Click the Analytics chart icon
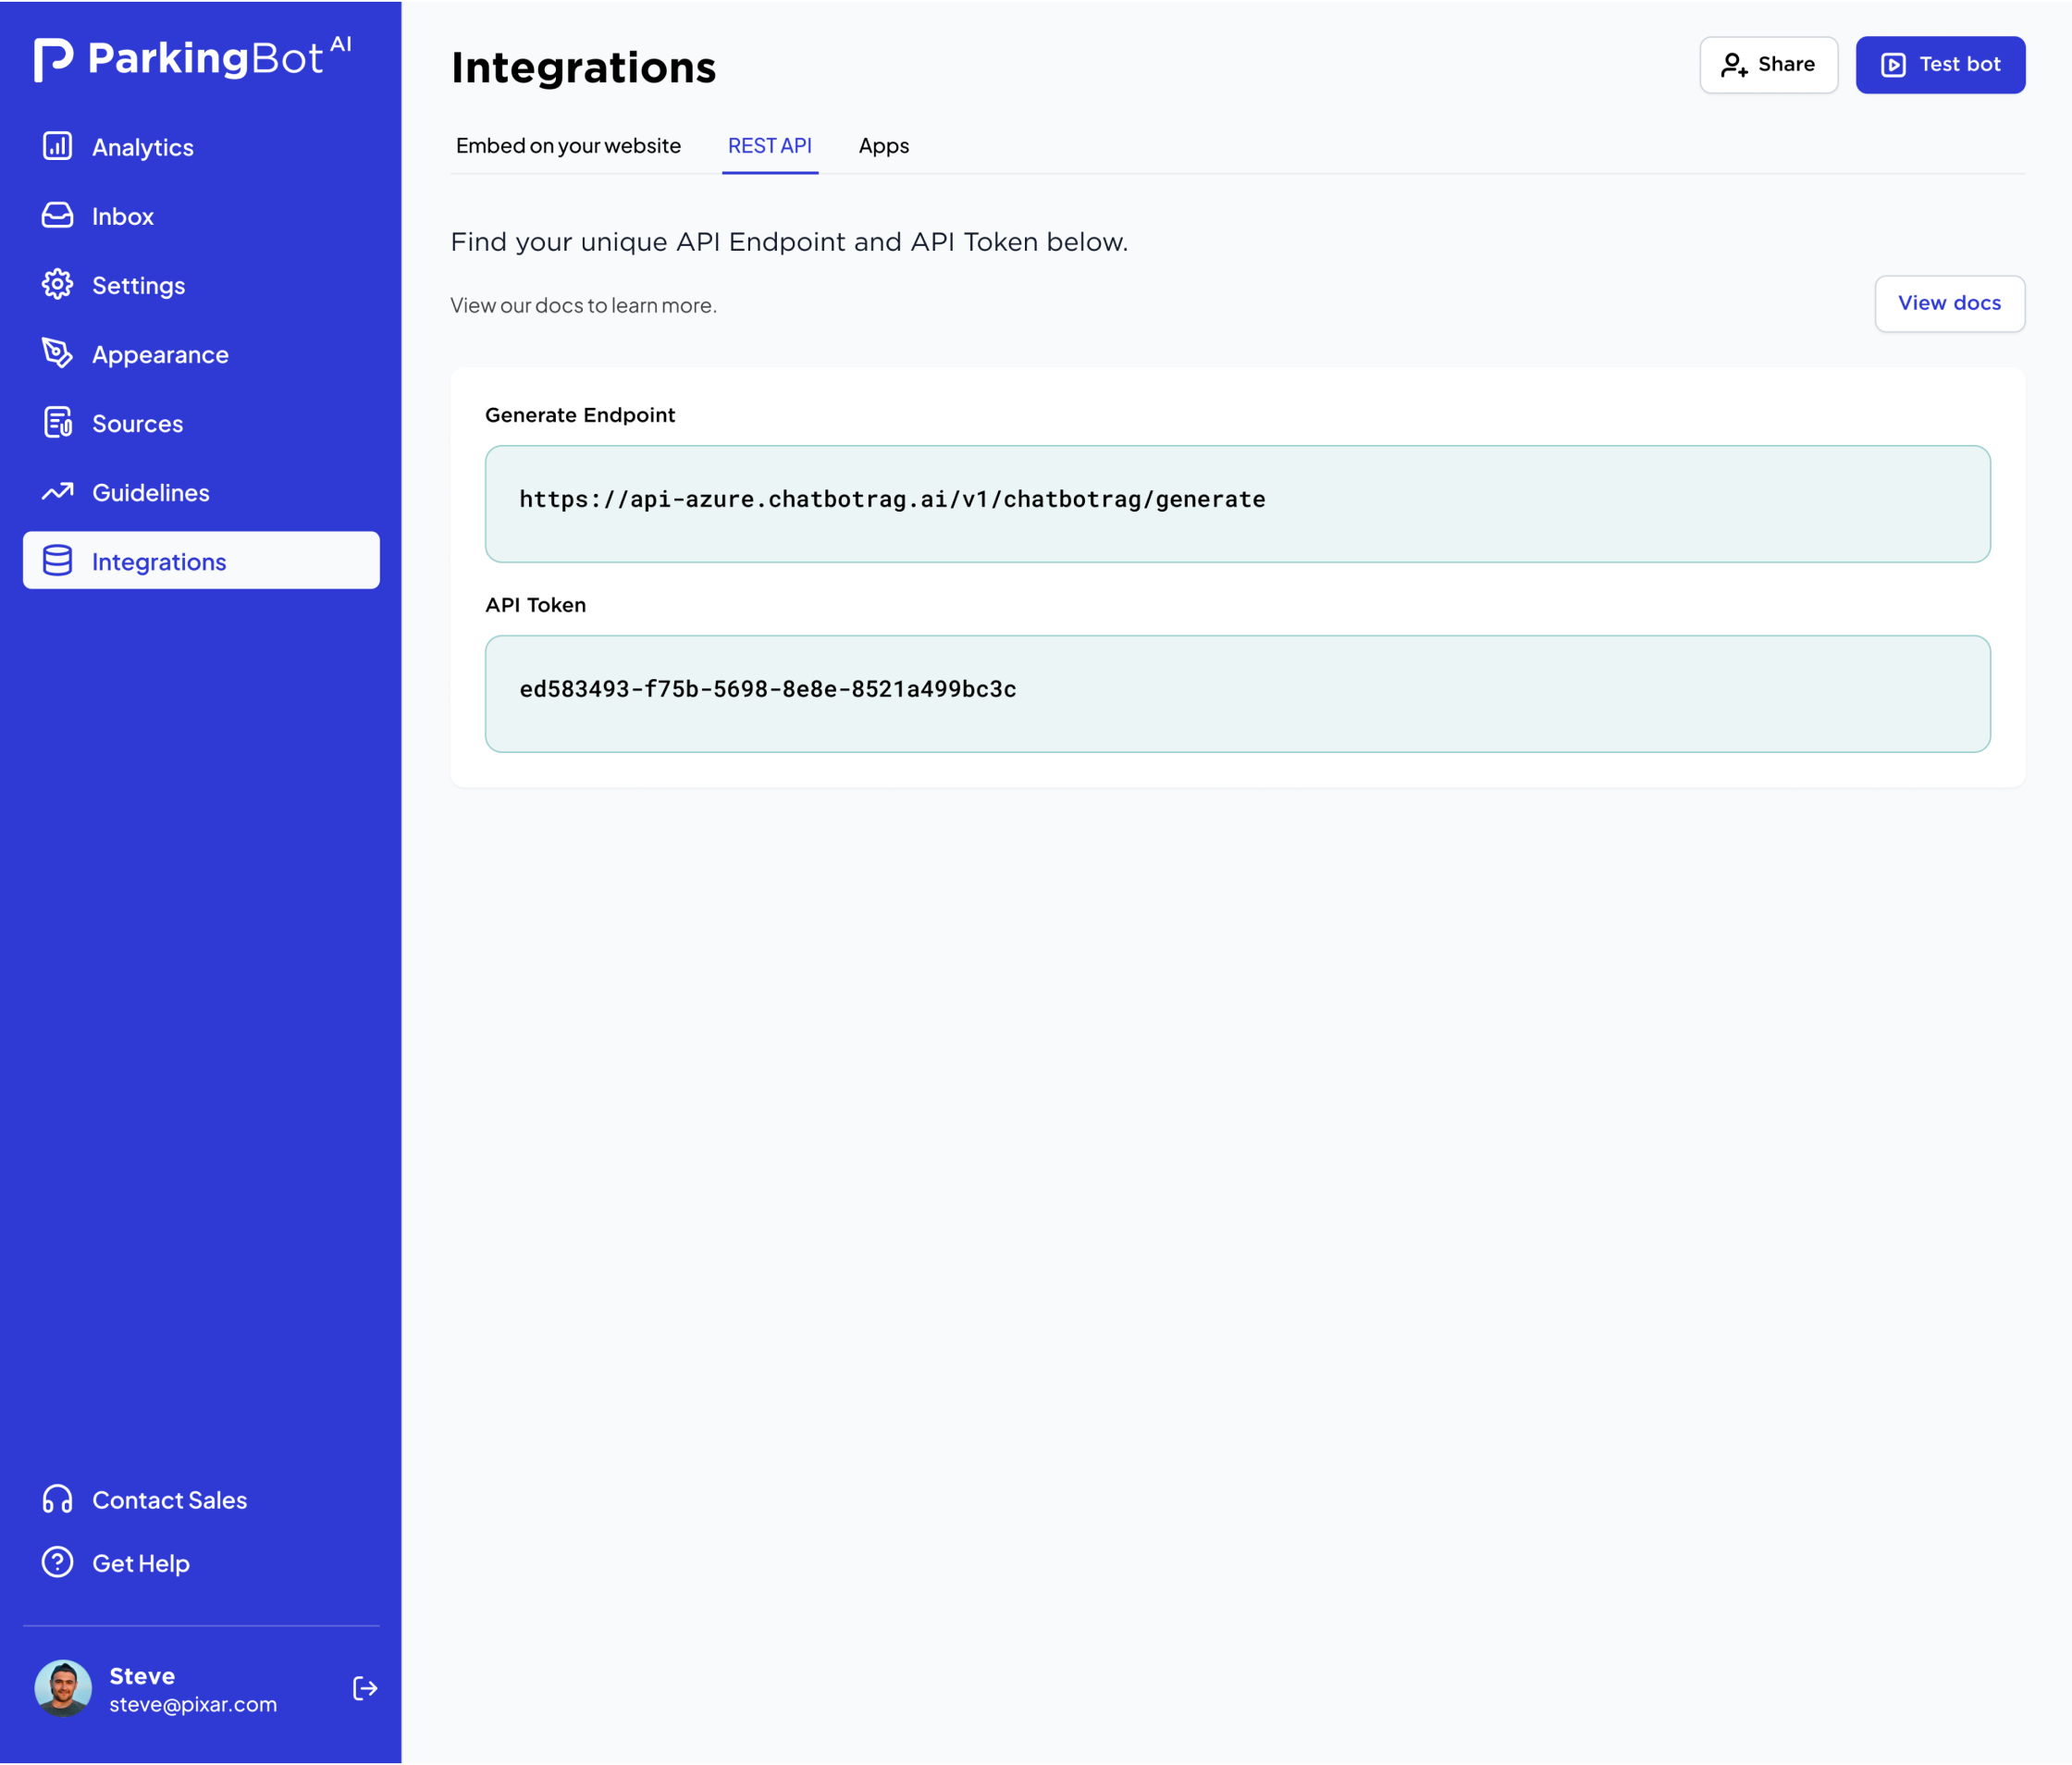This screenshot has height=1765, width=2072. 57,146
